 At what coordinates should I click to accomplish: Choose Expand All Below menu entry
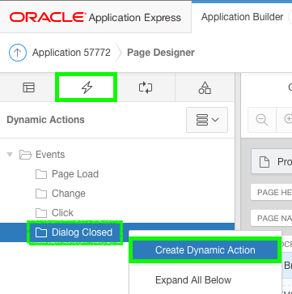tap(193, 280)
